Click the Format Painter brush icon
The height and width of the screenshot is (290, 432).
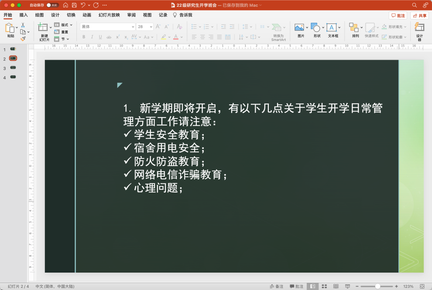point(23,39)
